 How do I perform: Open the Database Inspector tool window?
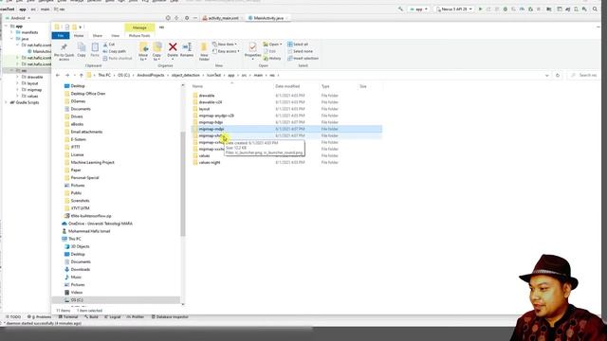pos(170,317)
